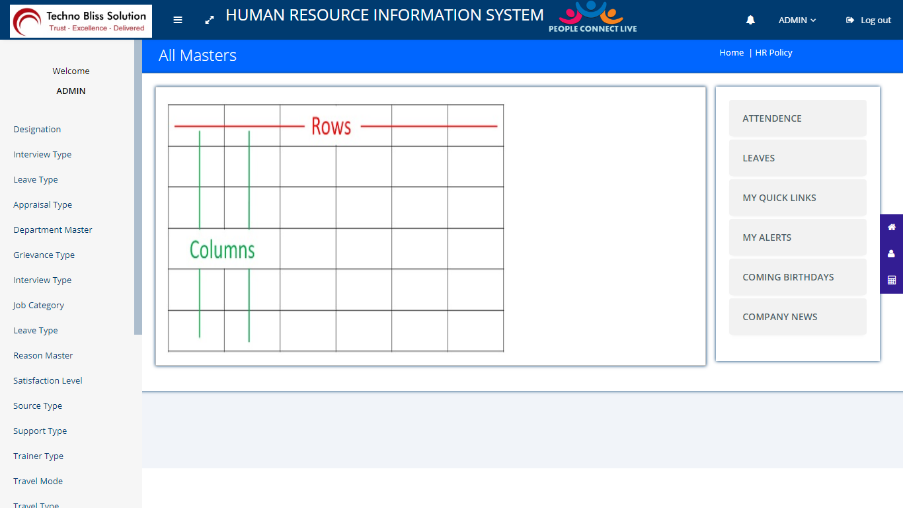
Task: Select Reason Master in the sidebar
Action: point(43,356)
